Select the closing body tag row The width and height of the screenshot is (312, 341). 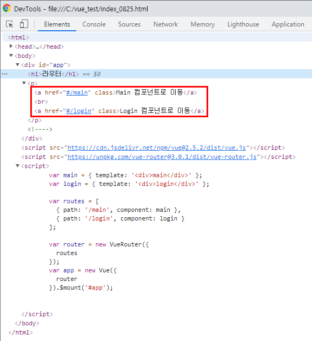(x=27, y=323)
